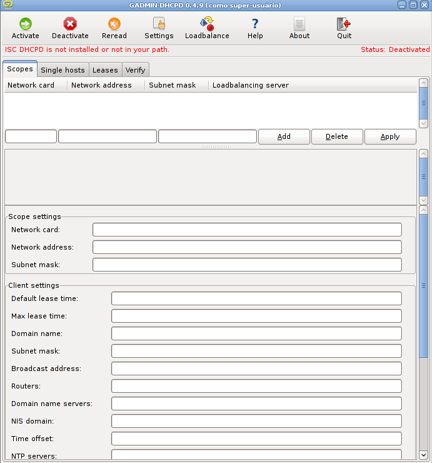Focus the Routers field

[256, 386]
